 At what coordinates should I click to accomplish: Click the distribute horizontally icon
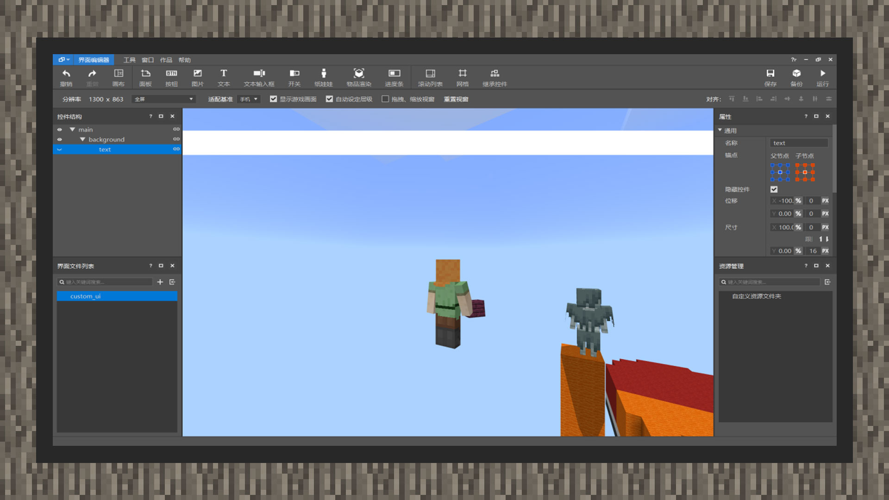point(815,99)
